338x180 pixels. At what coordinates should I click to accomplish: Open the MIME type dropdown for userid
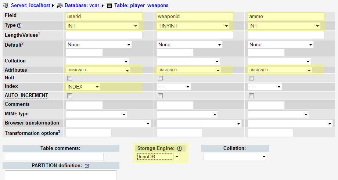tap(96, 114)
